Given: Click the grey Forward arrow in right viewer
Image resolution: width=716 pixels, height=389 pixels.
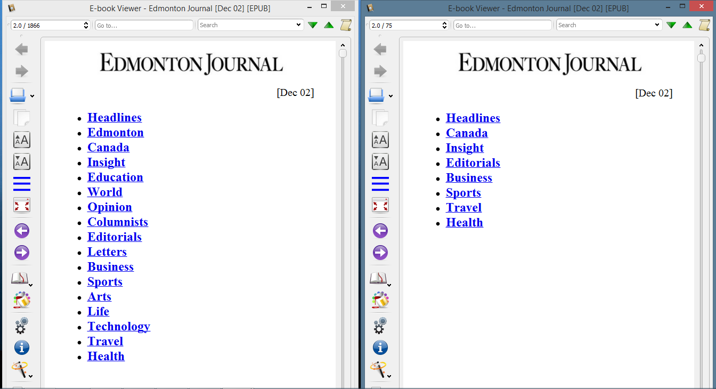Looking at the screenshot, I should tap(380, 71).
